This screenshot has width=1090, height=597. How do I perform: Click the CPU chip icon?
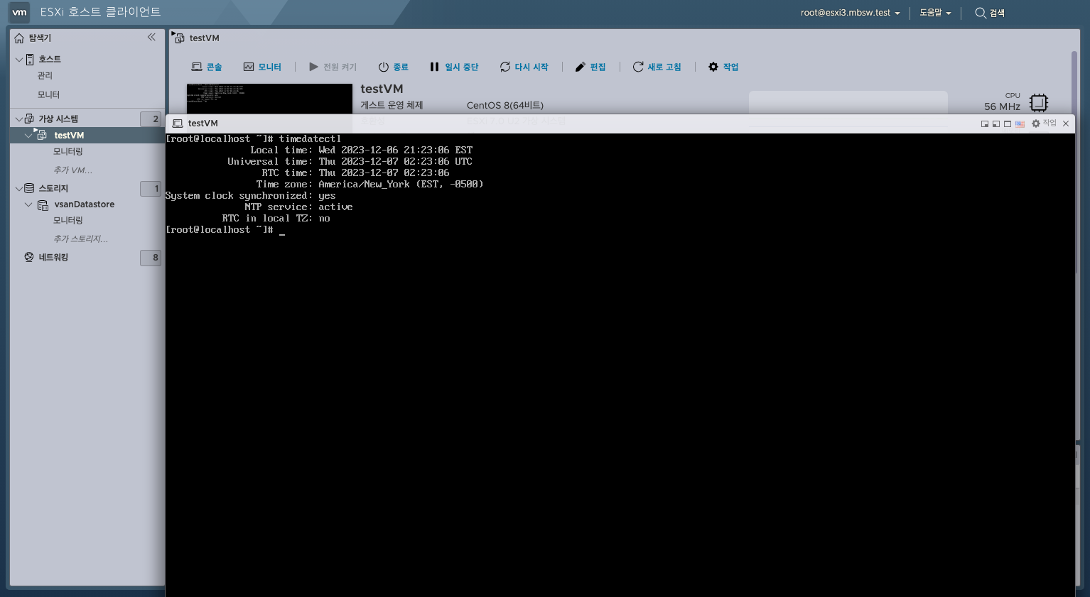coord(1038,102)
